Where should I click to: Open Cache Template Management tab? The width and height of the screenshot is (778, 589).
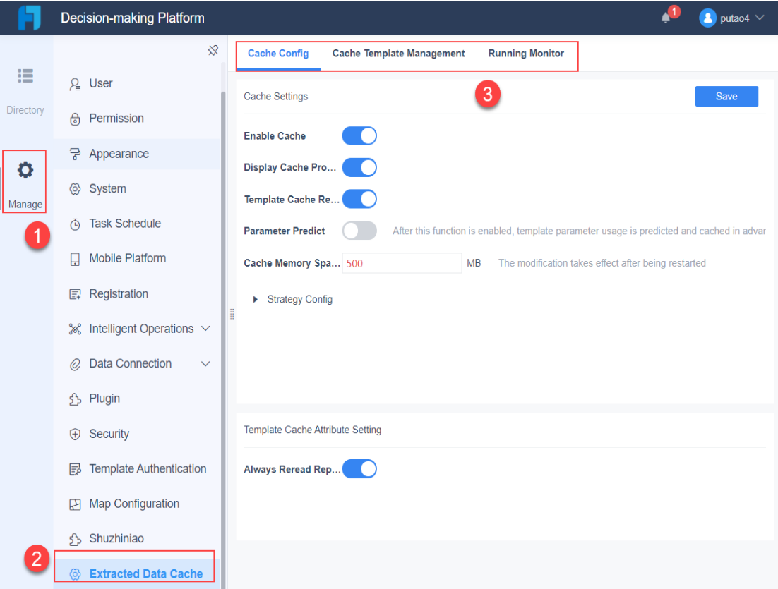pos(398,53)
